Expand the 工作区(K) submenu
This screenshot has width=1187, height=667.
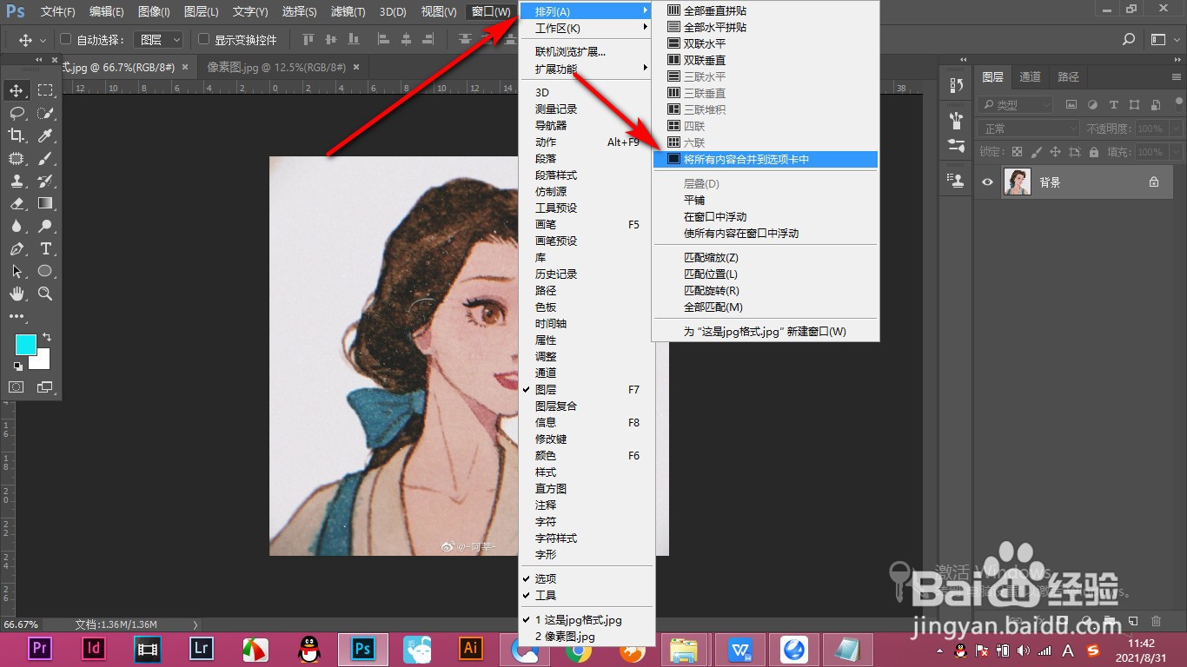(587, 28)
